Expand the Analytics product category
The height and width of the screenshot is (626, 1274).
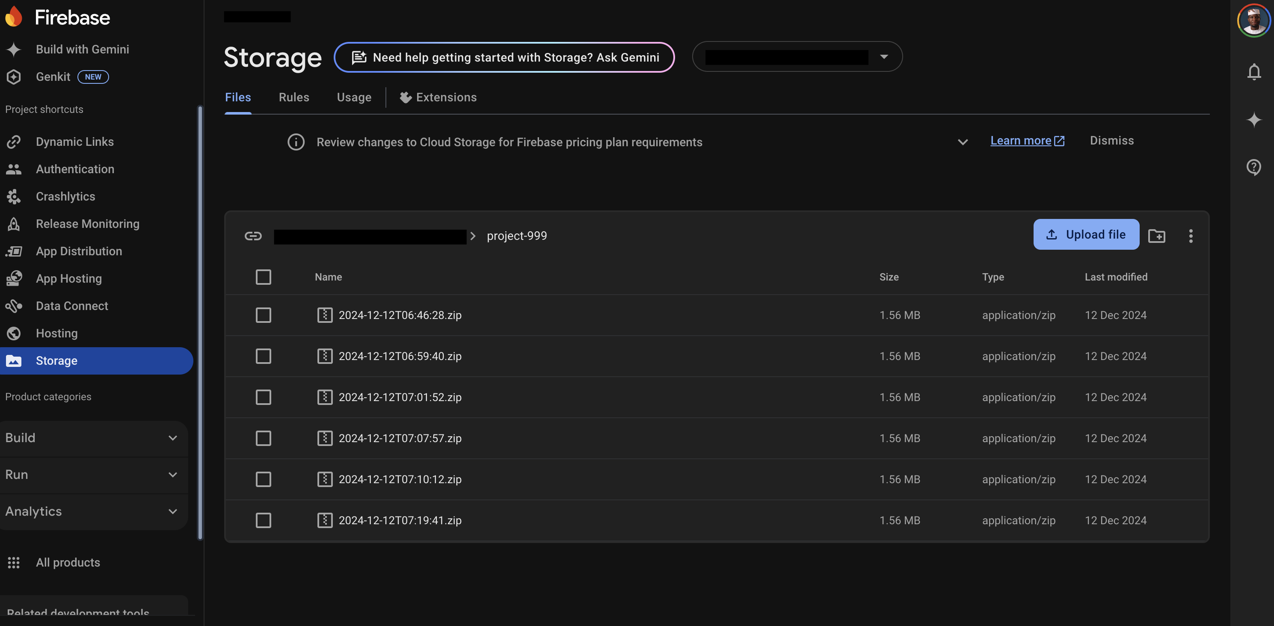pyautogui.click(x=94, y=511)
